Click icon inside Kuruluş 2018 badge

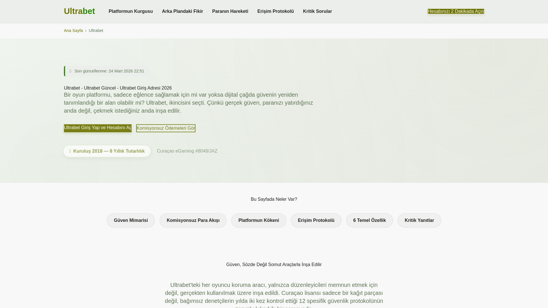pos(70,151)
